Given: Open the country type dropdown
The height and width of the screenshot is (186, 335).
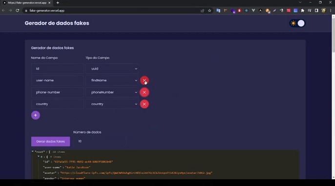Looking at the screenshot, I should point(112,104).
